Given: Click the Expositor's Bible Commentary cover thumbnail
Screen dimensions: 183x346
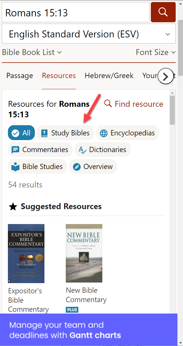Looking at the screenshot, I should (x=26, y=254).
